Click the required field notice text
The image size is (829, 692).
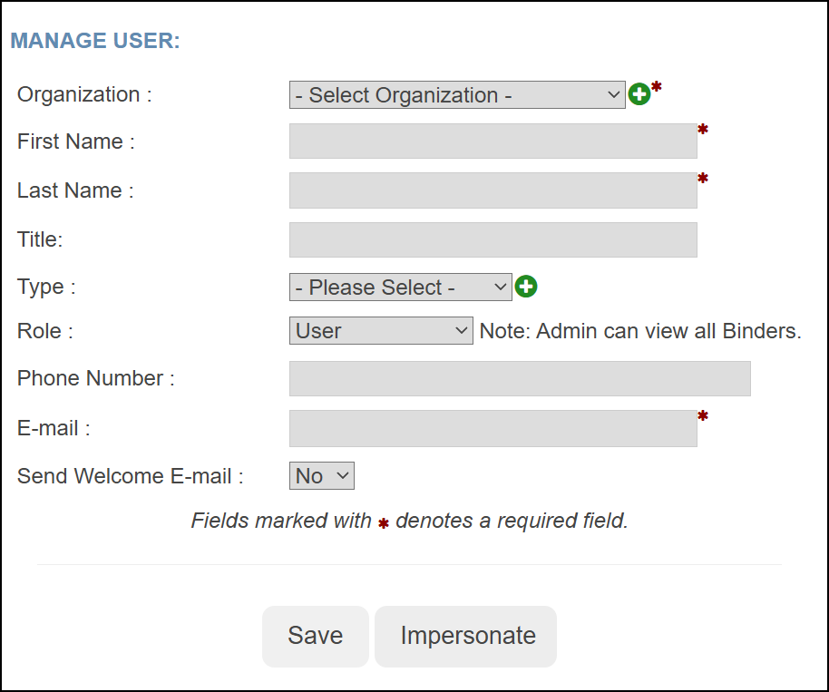pos(409,521)
